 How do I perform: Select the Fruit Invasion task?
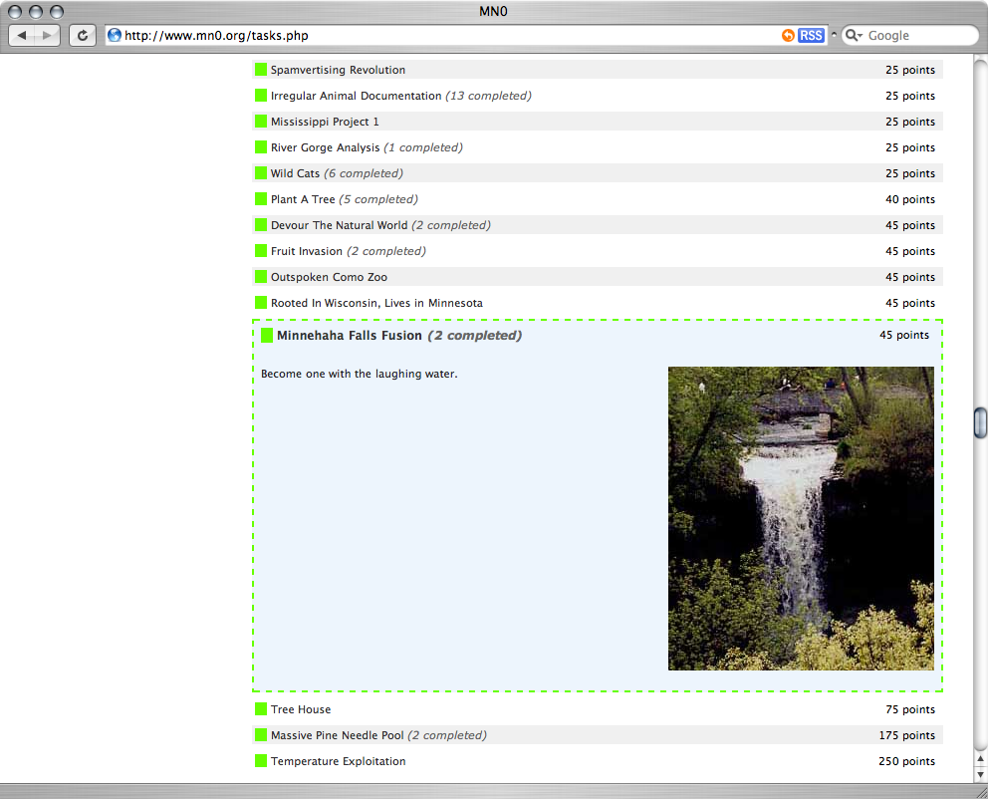[x=306, y=251]
